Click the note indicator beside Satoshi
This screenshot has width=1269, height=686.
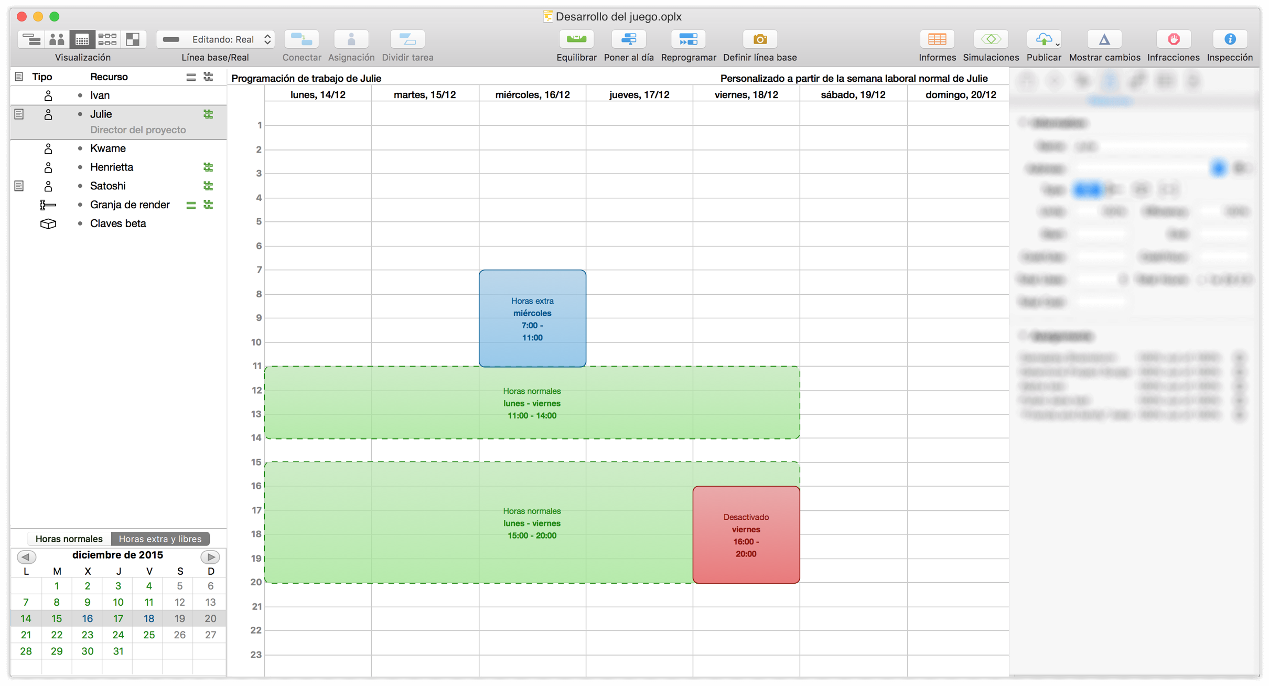19,186
